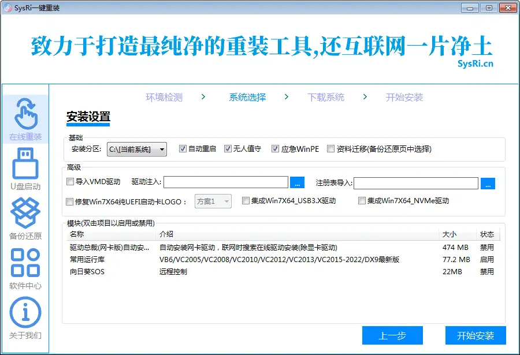Image resolution: width=520 pixels, height=355 pixels.
Task: Go to the 开始安装 step in breadcrumb
Action: 404,97
